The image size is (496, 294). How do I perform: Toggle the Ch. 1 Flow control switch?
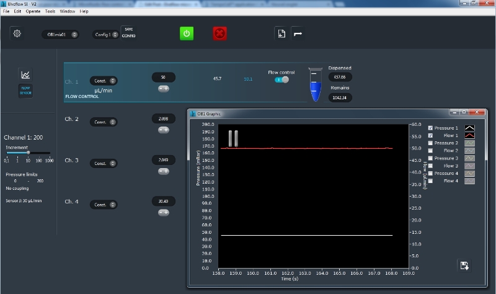point(282,79)
